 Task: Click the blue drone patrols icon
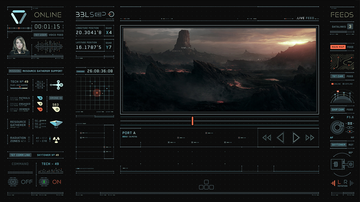pos(40,98)
